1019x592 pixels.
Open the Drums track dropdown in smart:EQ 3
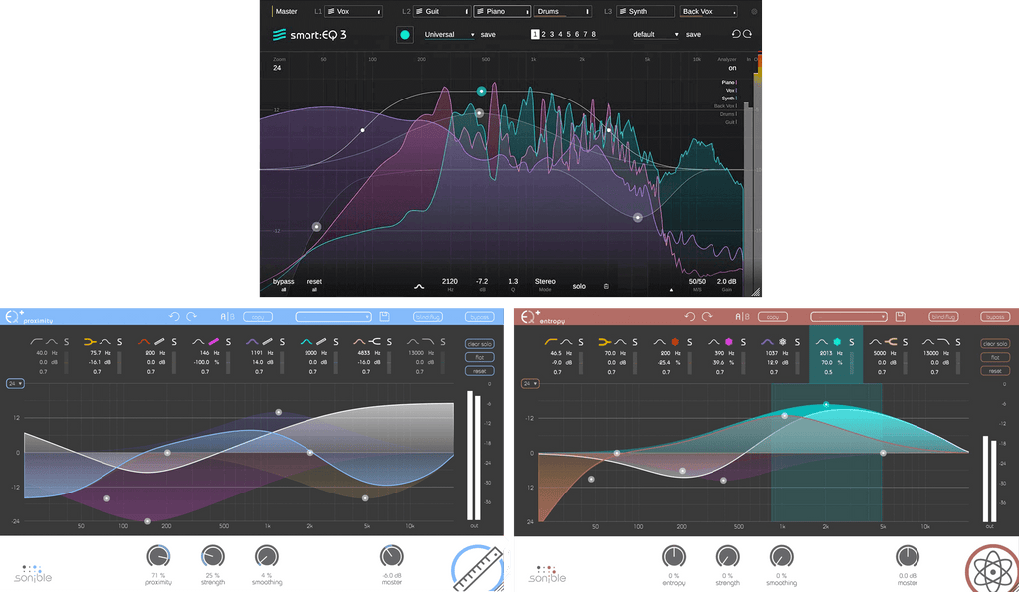[x=563, y=11]
